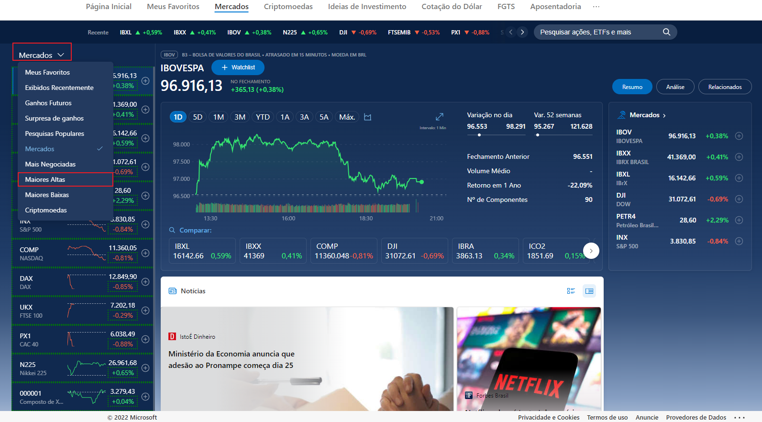Screen dimensions: 762x422
Task: Add IBXX to watchlist in Mercados panel
Action: click(739, 157)
